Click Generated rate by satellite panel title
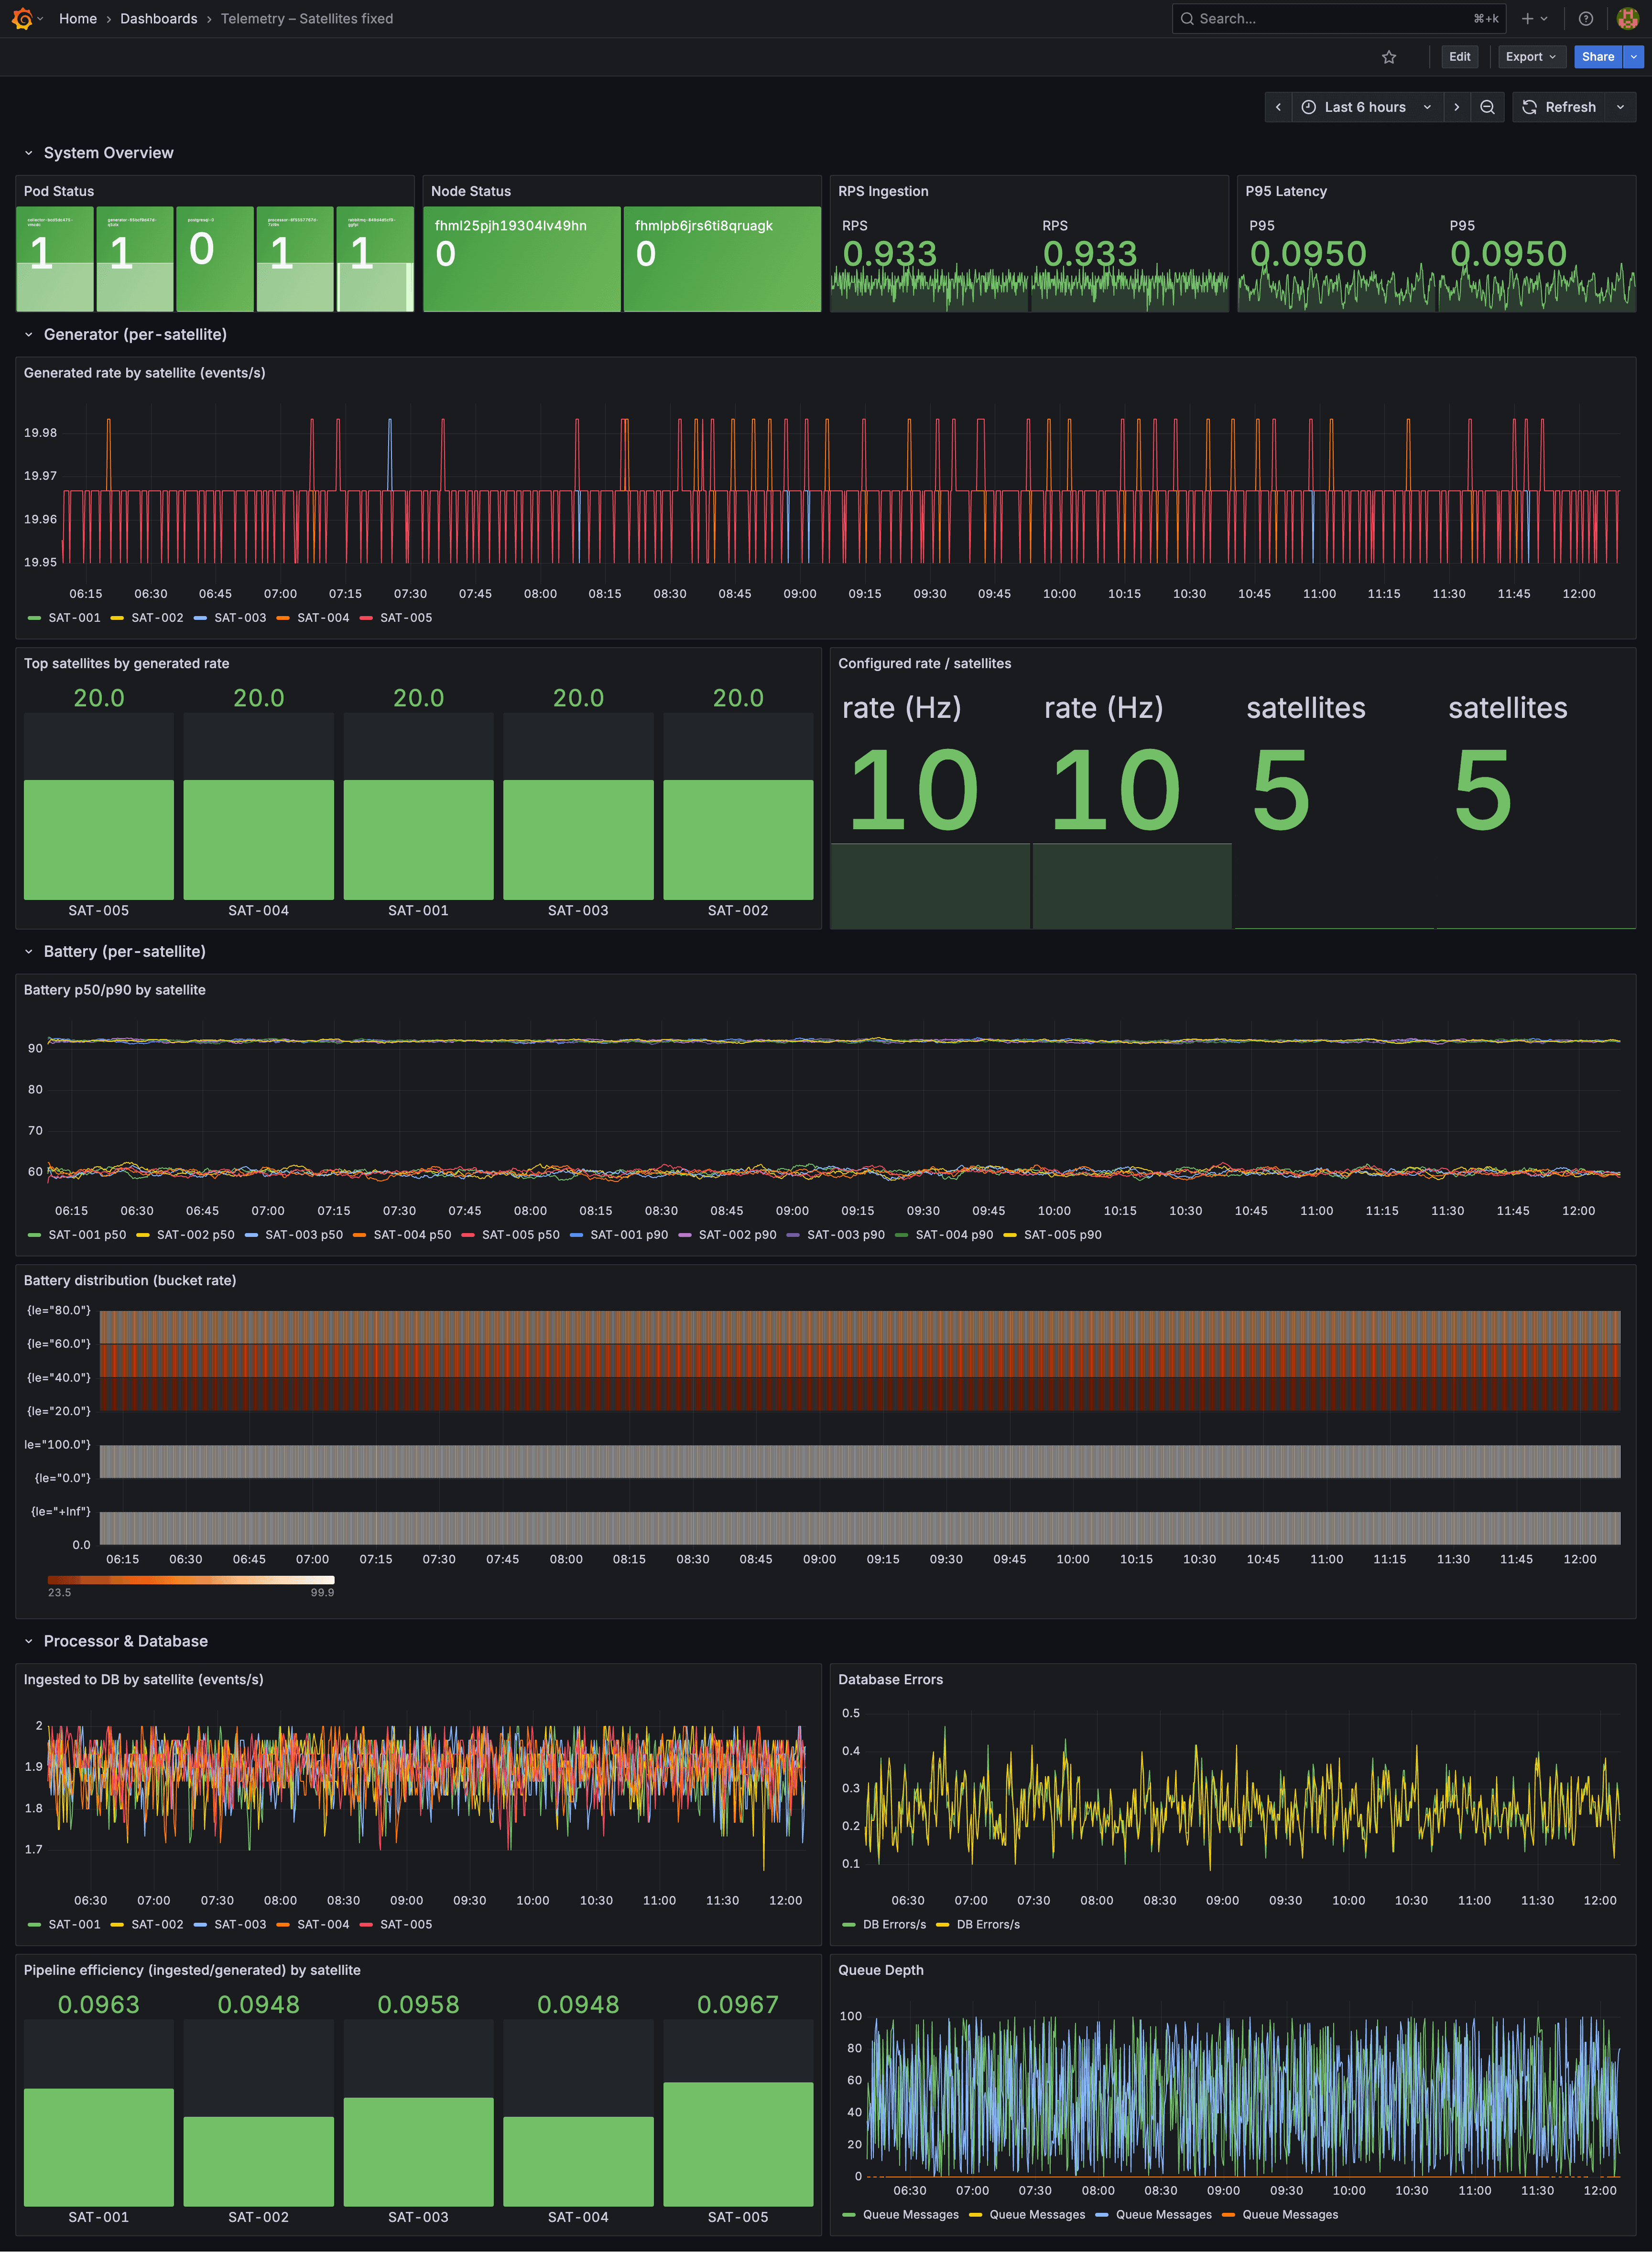The height and width of the screenshot is (2253, 1652). 145,373
